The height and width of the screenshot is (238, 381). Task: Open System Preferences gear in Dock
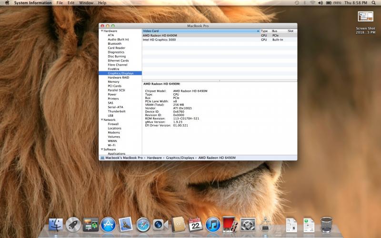tap(248, 224)
